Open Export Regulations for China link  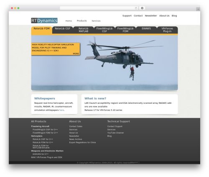82,142
